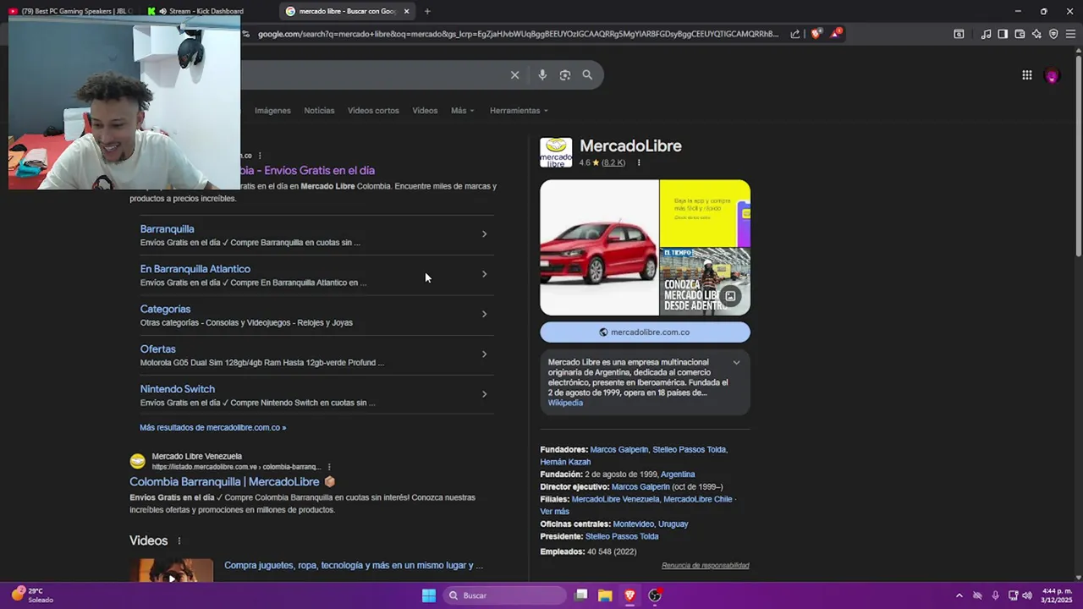Screen dimensions: 1083x609
Task: Open Colombia Barranquilla | MercadoLibre result
Action: (224, 482)
